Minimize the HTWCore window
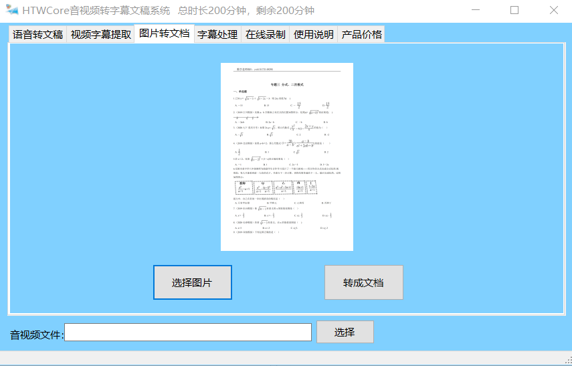The height and width of the screenshot is (366, 572). [x=476, y=11]
